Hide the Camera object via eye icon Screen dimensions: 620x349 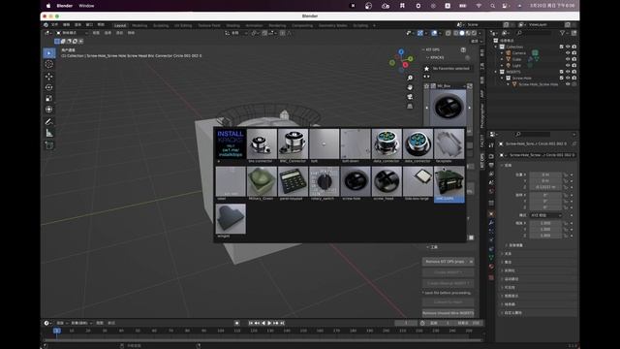pyautogui.click(x=568, y=53)
